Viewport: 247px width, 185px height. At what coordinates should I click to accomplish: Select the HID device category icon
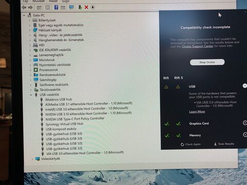point(35,45)
